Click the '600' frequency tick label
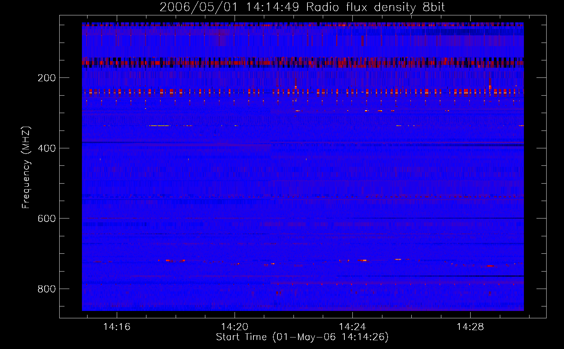 point(47,218)
